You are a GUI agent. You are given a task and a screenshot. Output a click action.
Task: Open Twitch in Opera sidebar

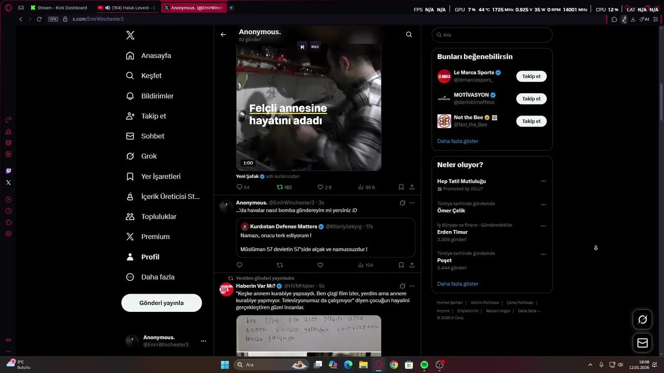coord(8,171)
